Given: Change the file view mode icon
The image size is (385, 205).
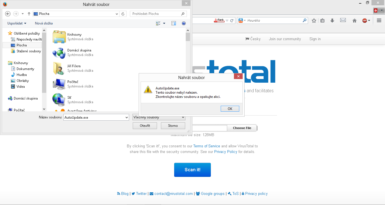Looking at the screenshot, I should pyautogui.click(x=158, y=23).
